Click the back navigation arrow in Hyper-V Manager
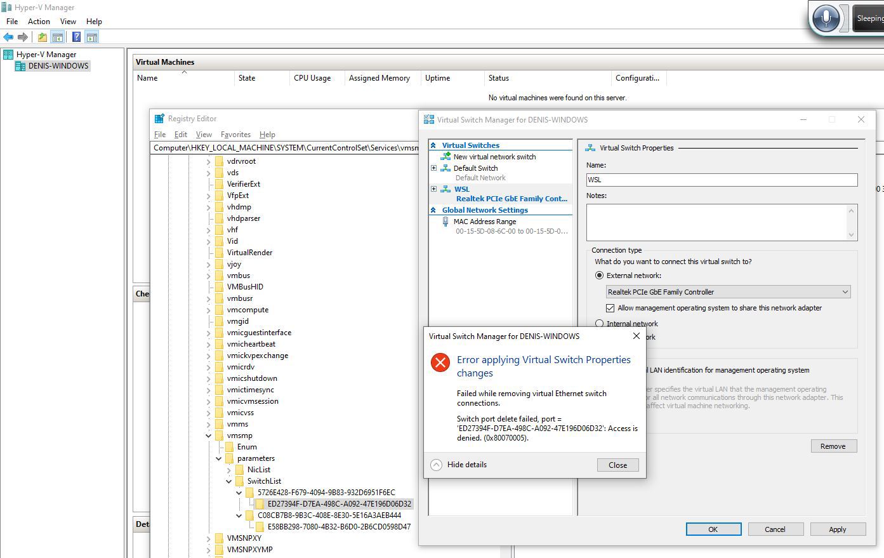Screen dimensions: 884x558 [x=8, y=36]
